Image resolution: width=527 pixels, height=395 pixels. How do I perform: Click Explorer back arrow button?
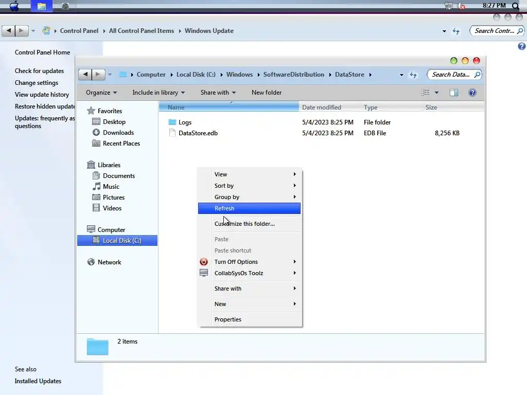pos(85,74)
